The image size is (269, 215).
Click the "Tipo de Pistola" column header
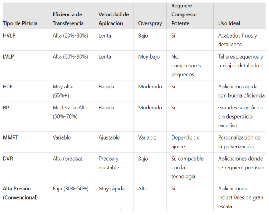[x=20, y=23]
